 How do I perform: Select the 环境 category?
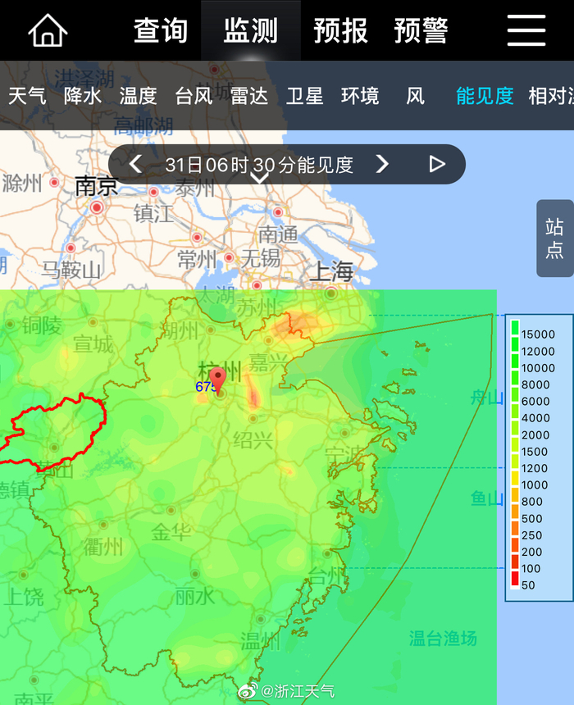(360, 96)
